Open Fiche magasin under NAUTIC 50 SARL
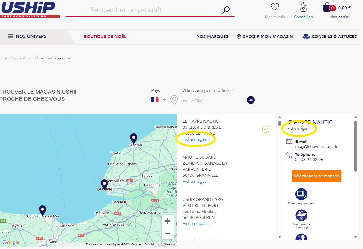The image size is (363, 249). click(x=196, y=181)
